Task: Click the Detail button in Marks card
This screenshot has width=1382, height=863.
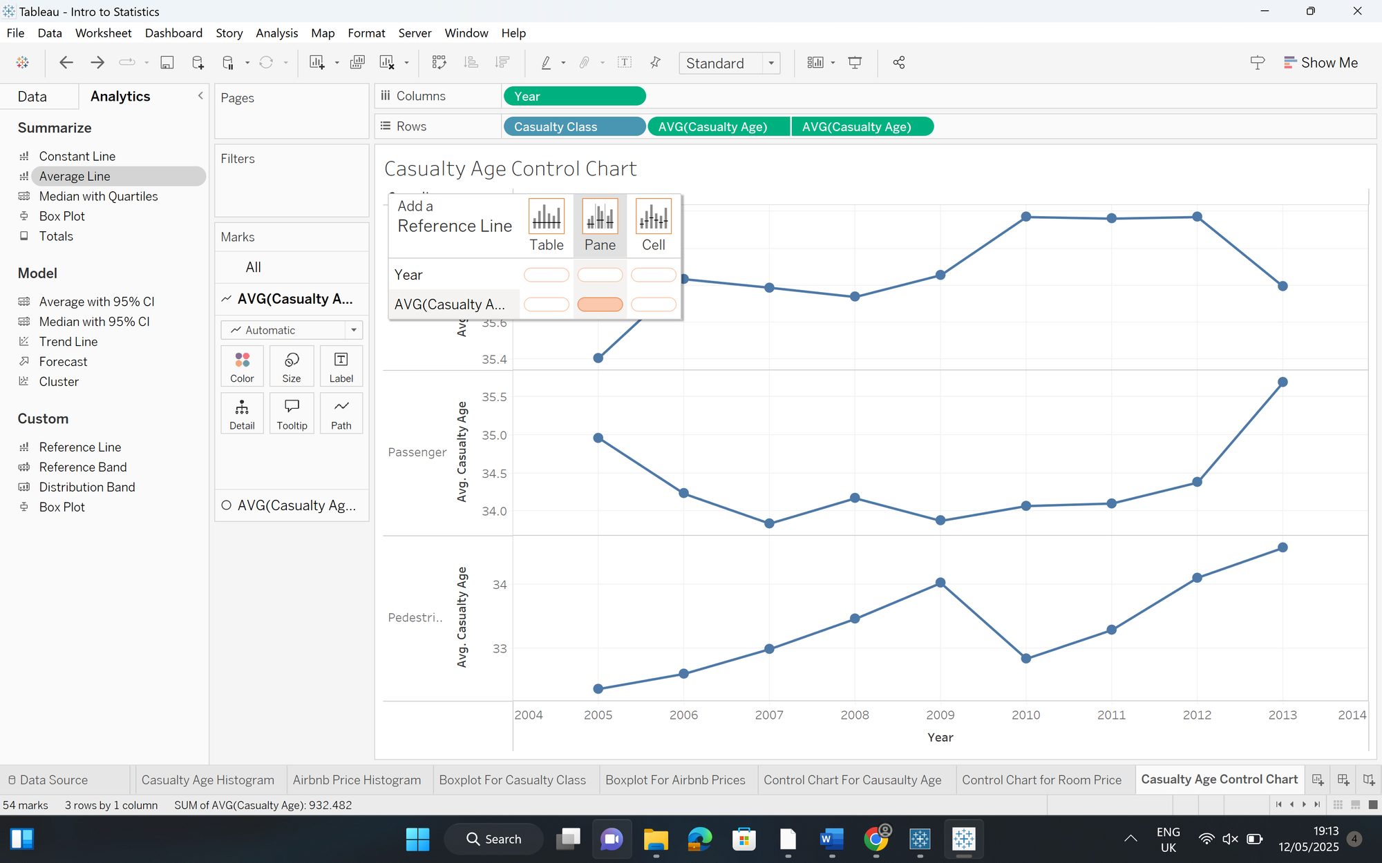Action: tap(242, 414)
